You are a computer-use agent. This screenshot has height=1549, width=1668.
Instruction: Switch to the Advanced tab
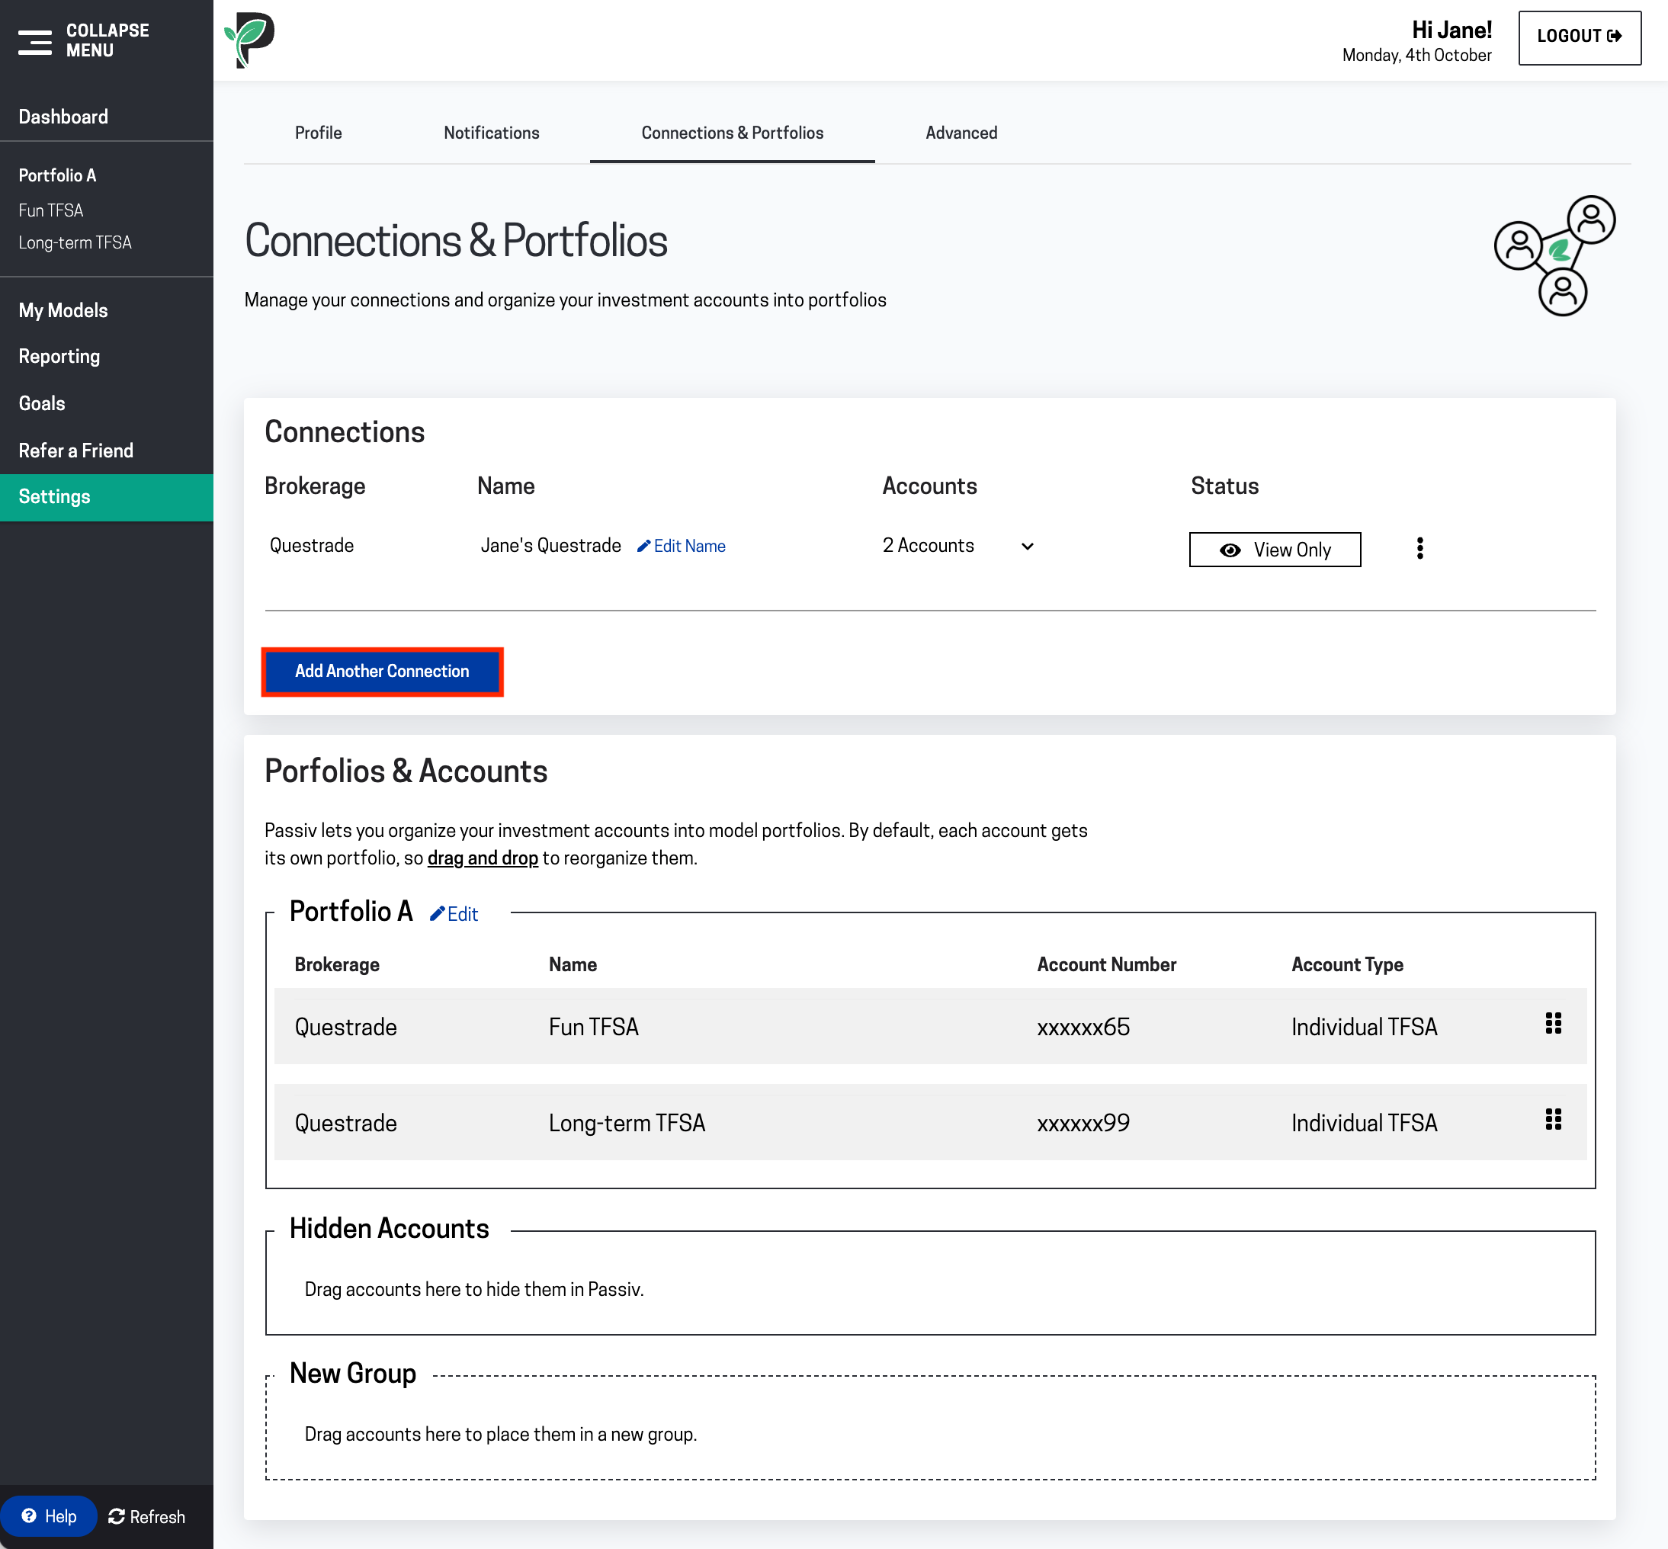(x=961, y=133)
